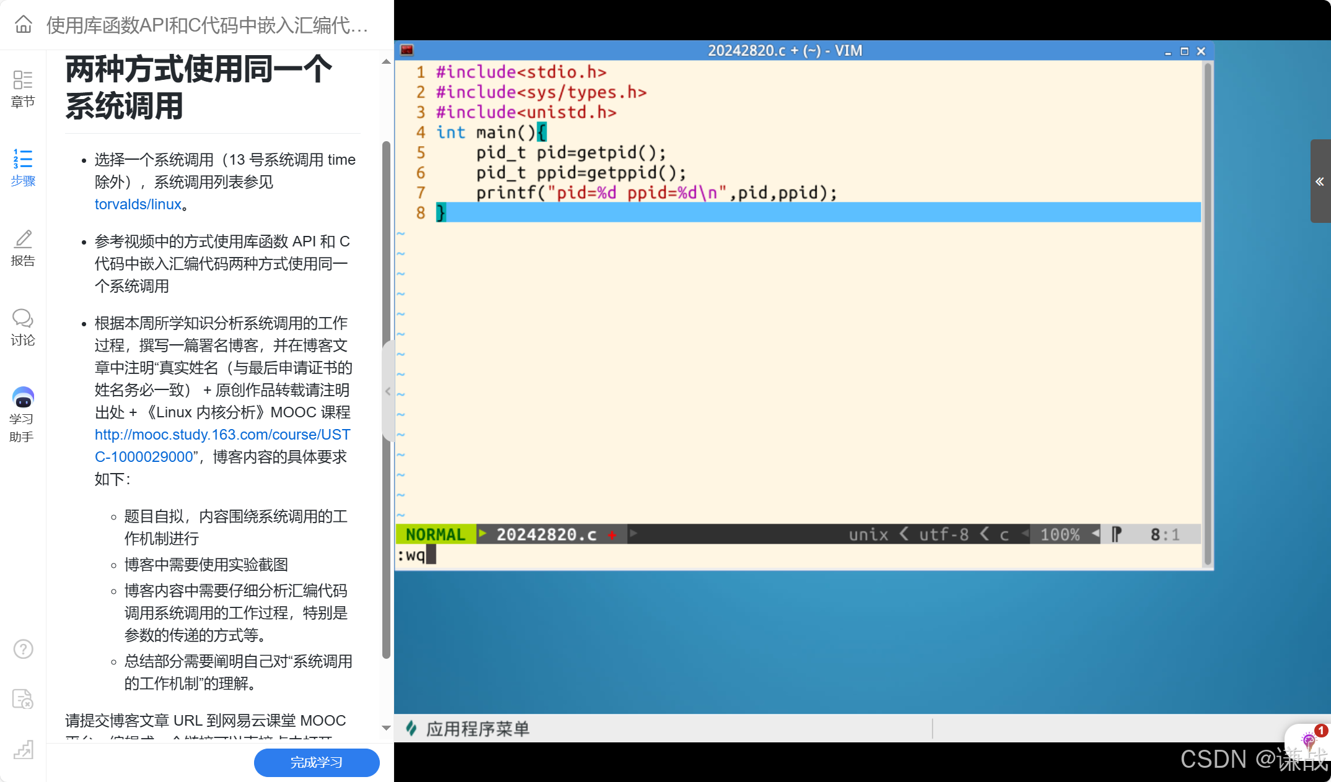Click the 20242820.c filename in the VIM status line
The image size is (1331, 782).
546,534
